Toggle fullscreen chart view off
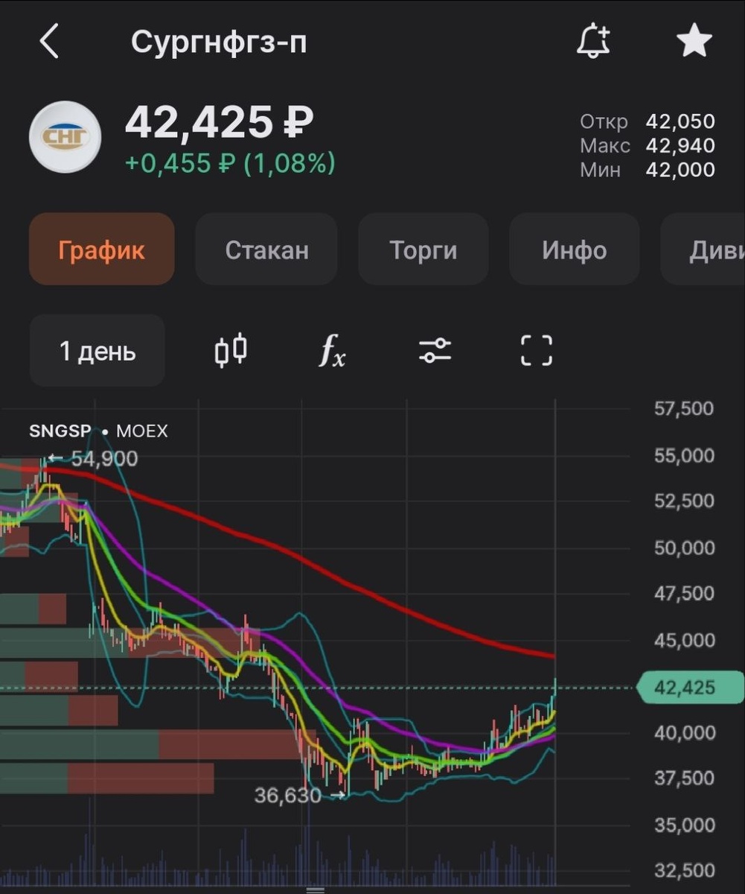The height and width of the screenshot is (894, 745). 537,350
